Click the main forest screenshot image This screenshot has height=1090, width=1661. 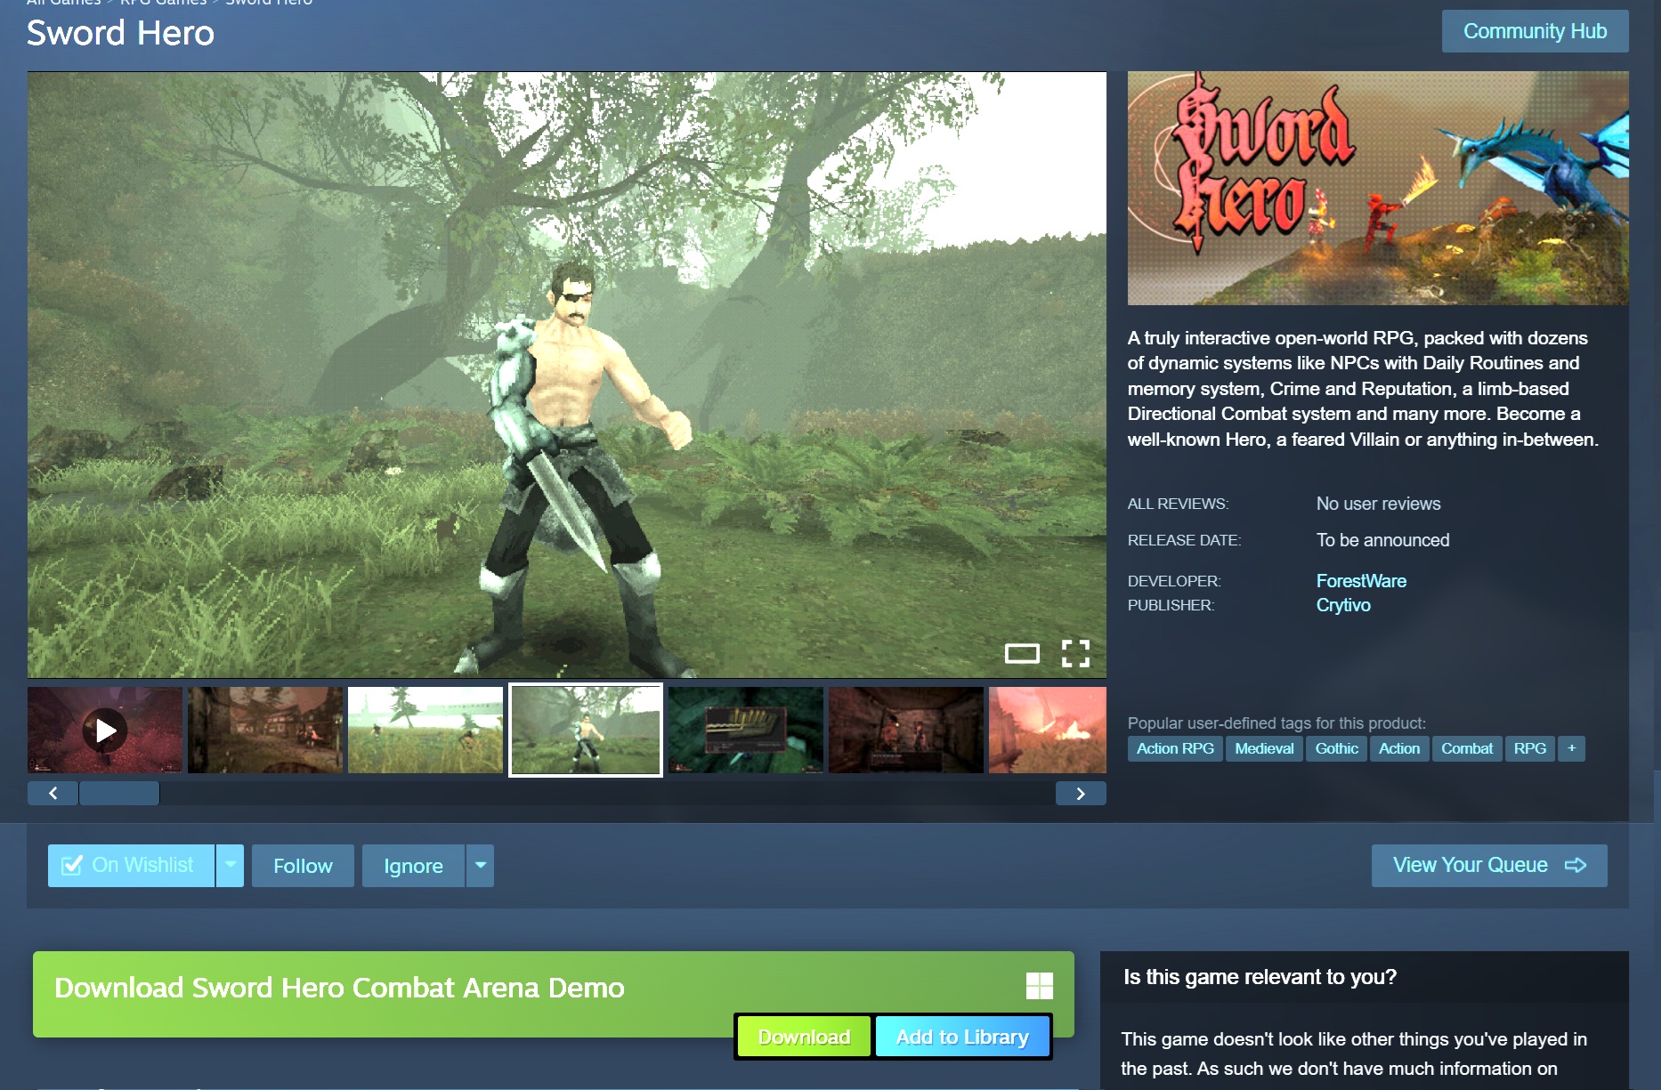click(x=567, y=375)
